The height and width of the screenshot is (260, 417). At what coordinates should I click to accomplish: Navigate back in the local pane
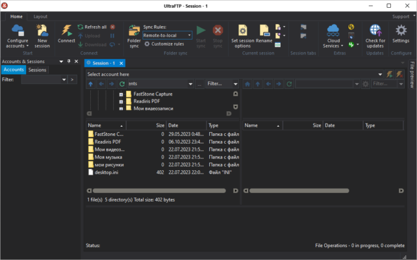[x=101, y=84]
